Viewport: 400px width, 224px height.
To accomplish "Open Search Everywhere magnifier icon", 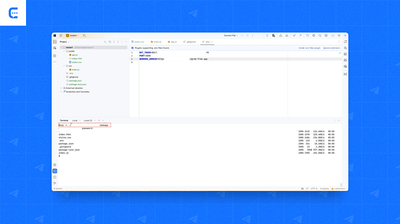I will point(320,36).
